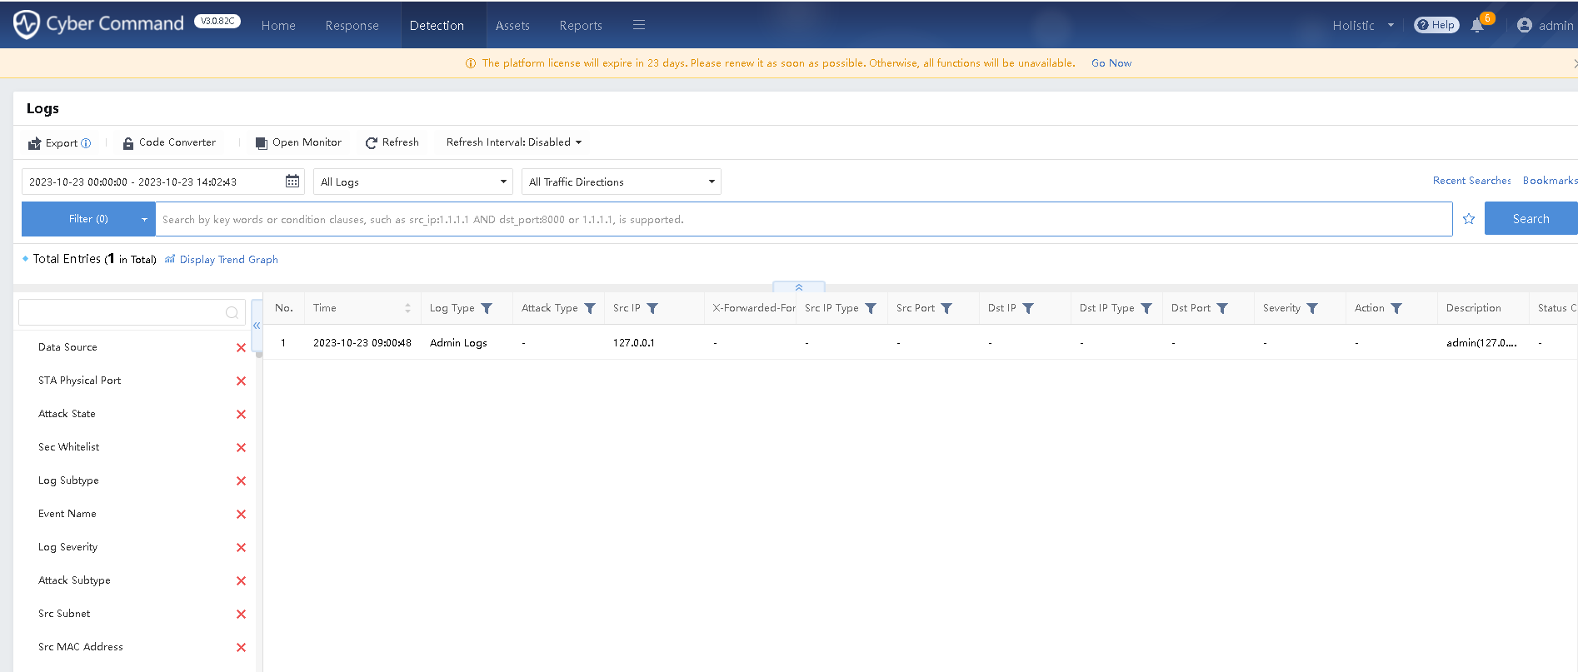Click the notification bell icon
This screenshot has width=1578, height=672.
click(1477, 26)
